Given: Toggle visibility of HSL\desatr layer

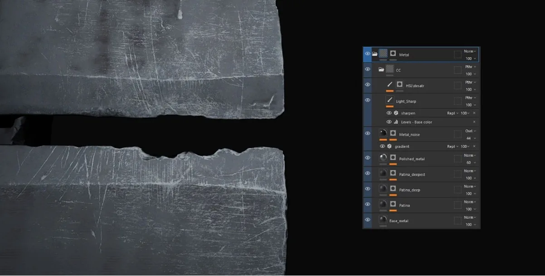Looking at the screenshot, I should click(x=367, y=85).
